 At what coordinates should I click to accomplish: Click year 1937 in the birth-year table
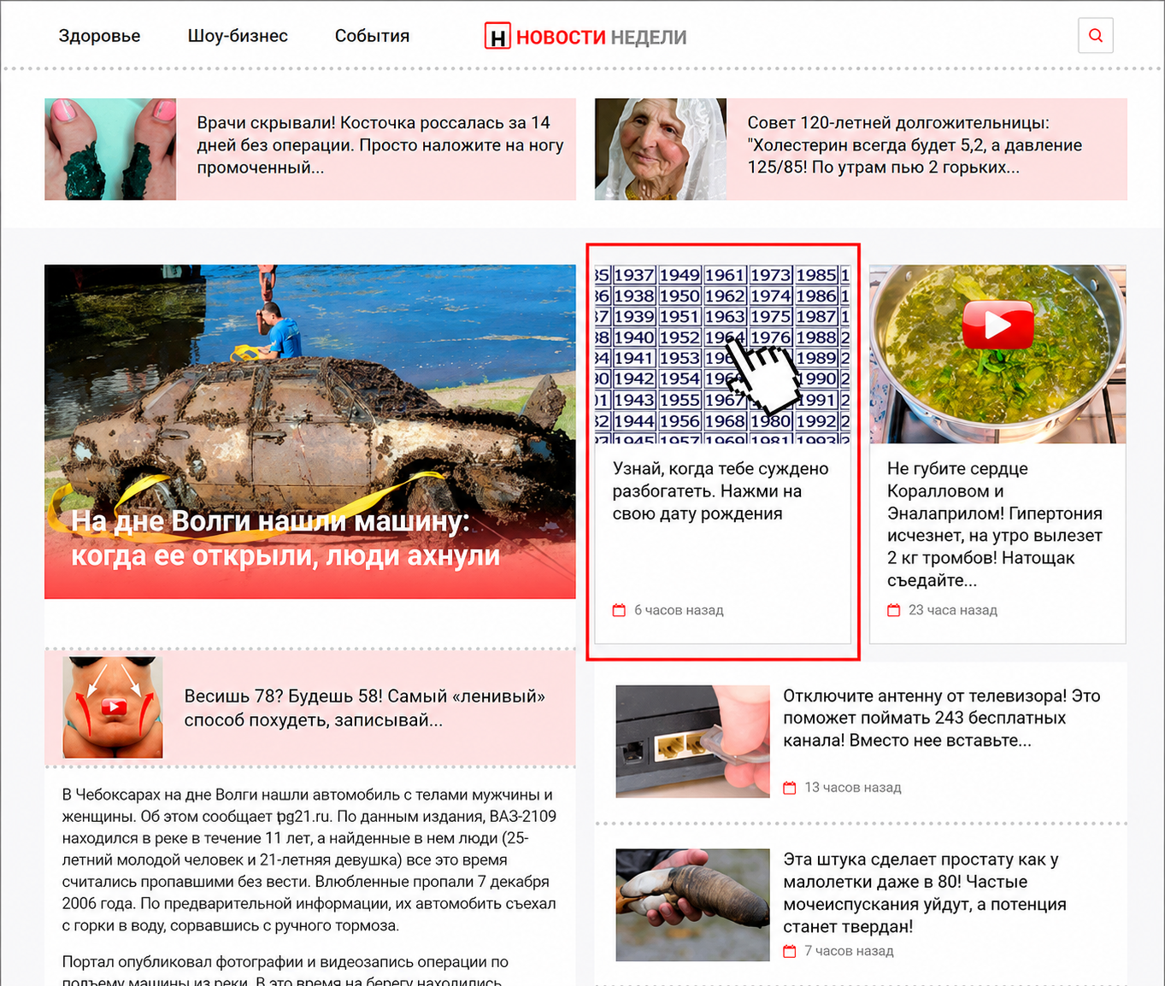pos(634,275)
